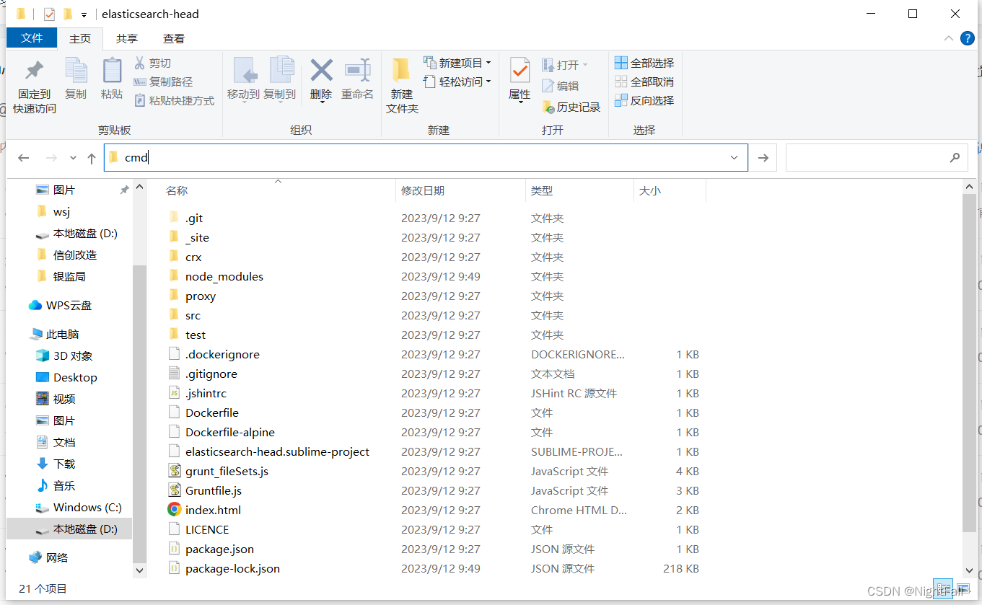Click the Copy to (复制到) icon
This screenshot has width=982, height=605.
pos(281,70)
